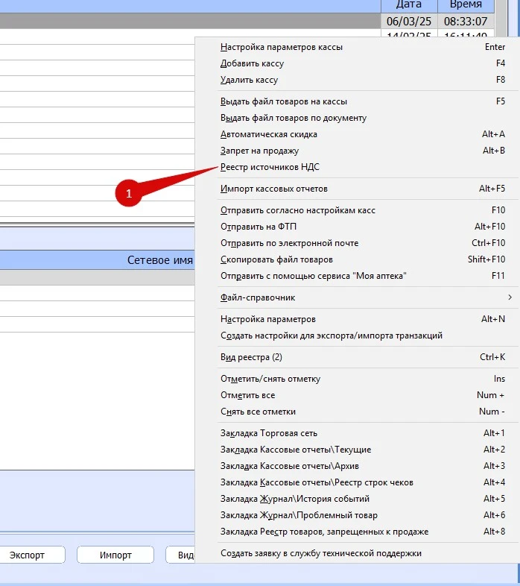The width and height of the screenshot is (520, 586).
Task: Open 'Реестр источников НДС' item
Action: pyautogui.click(x=270, y=167)
